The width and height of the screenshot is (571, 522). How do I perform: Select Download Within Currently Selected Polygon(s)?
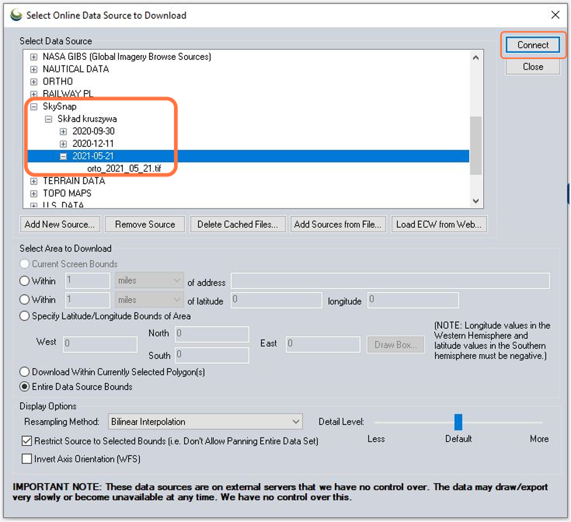pyautogui.click(x=24, y=372)
